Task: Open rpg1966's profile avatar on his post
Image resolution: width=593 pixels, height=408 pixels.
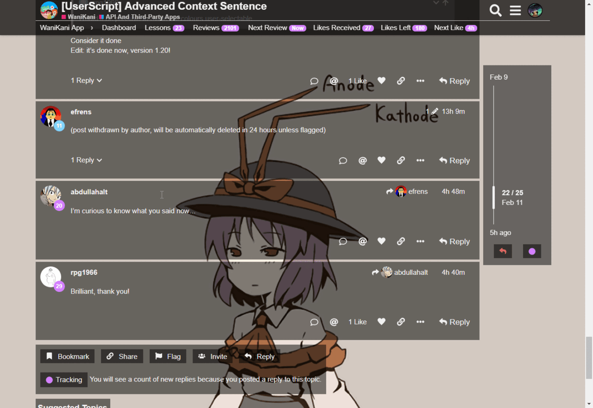Action: point(51,277)
